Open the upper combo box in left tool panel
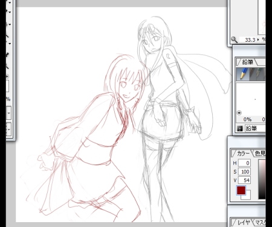Viewport: 272px width, 227px height. point(8,113)
